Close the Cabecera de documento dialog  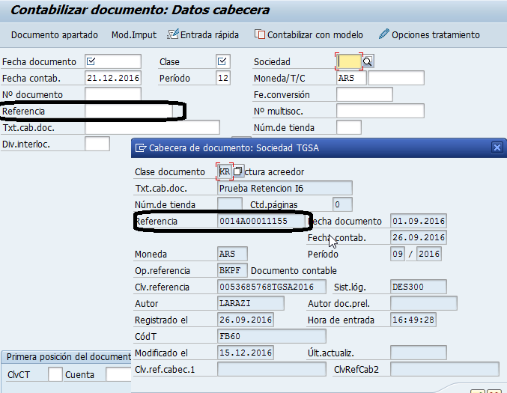point(497,148)
